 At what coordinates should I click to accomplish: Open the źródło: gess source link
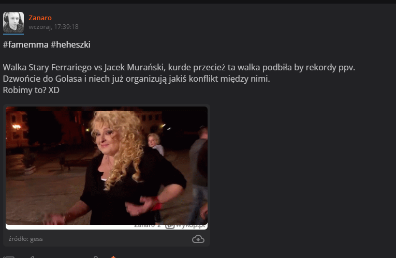[x=25, y=239]
